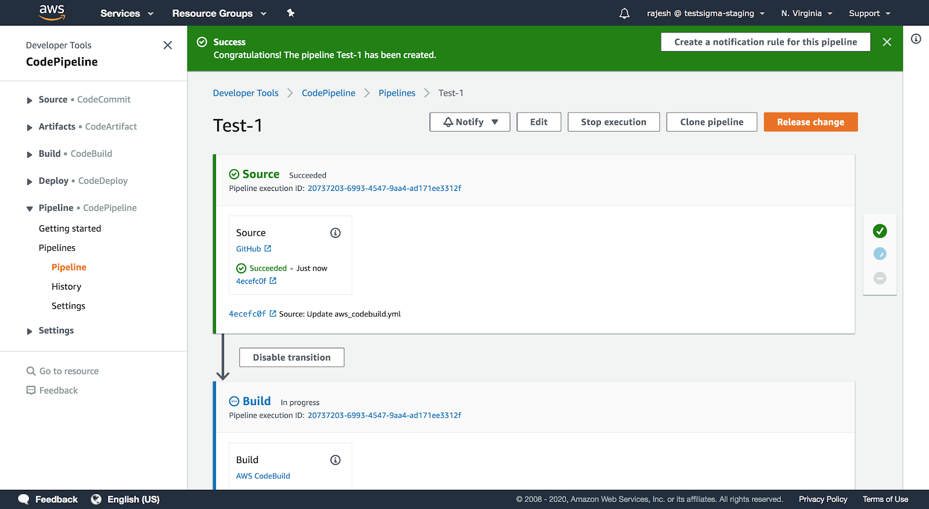Open 4ecefc0f commit link in Source card
This screenshot has height=509, width=929.
(251, 281)
